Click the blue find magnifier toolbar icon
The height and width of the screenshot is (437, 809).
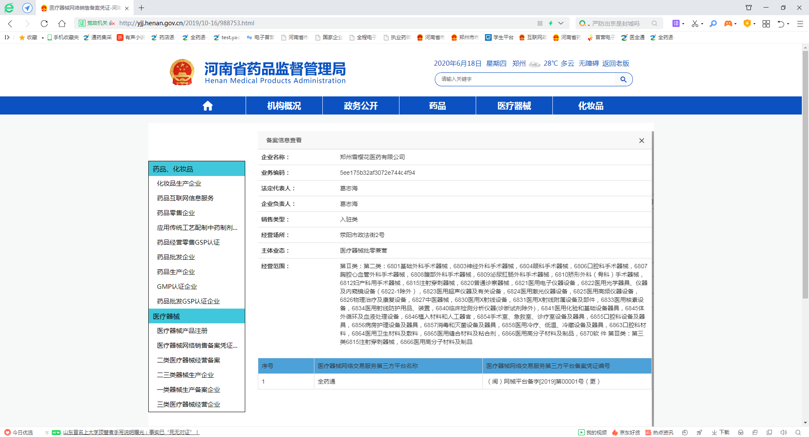(x=713, y=24)
